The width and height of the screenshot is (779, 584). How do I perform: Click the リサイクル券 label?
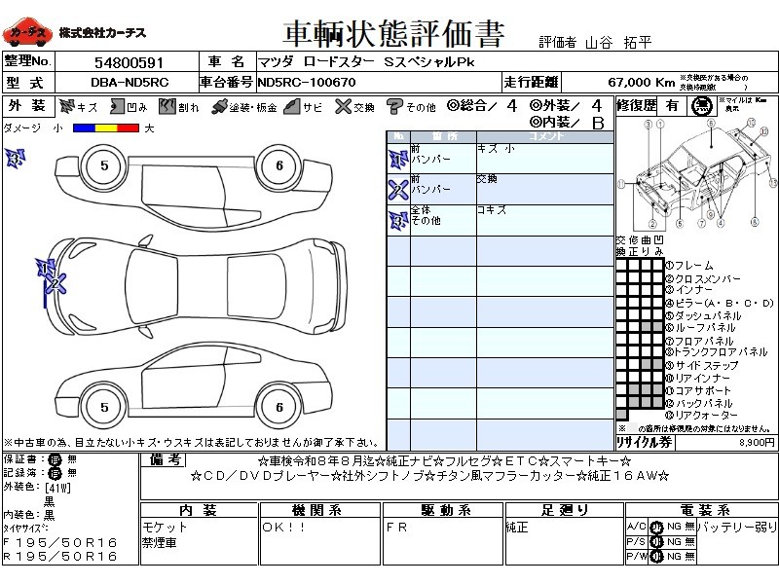(x=645, y=442)
